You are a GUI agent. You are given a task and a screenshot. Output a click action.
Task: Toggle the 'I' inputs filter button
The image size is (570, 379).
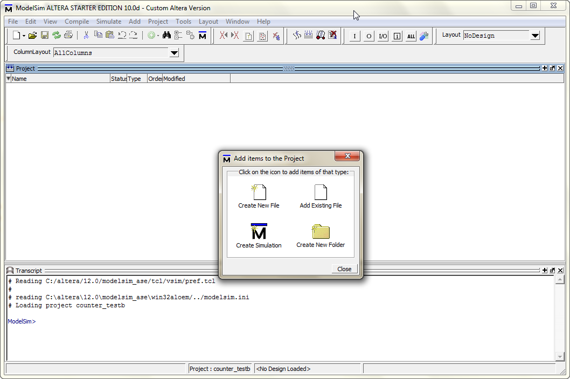(x=355, y=36)
